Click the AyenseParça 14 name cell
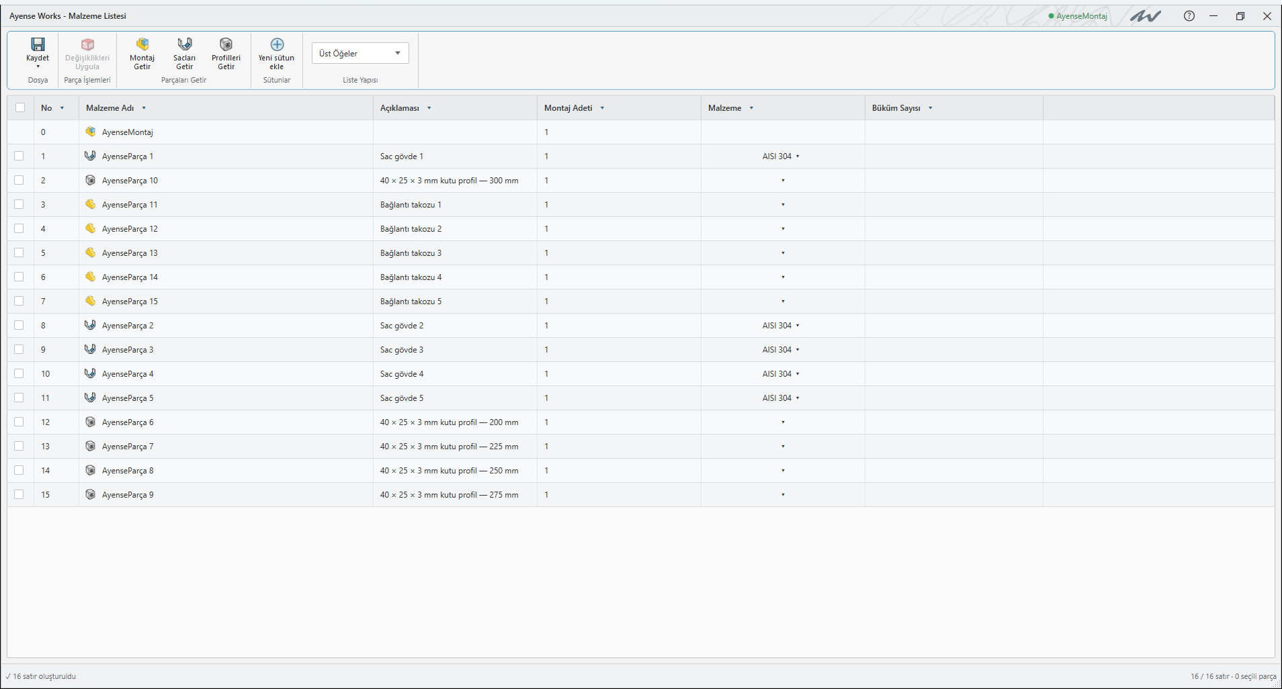The image size is (1282, 689). 226,277
